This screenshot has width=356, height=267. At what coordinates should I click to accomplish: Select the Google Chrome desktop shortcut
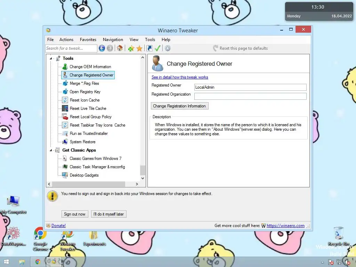click(40, 239)
